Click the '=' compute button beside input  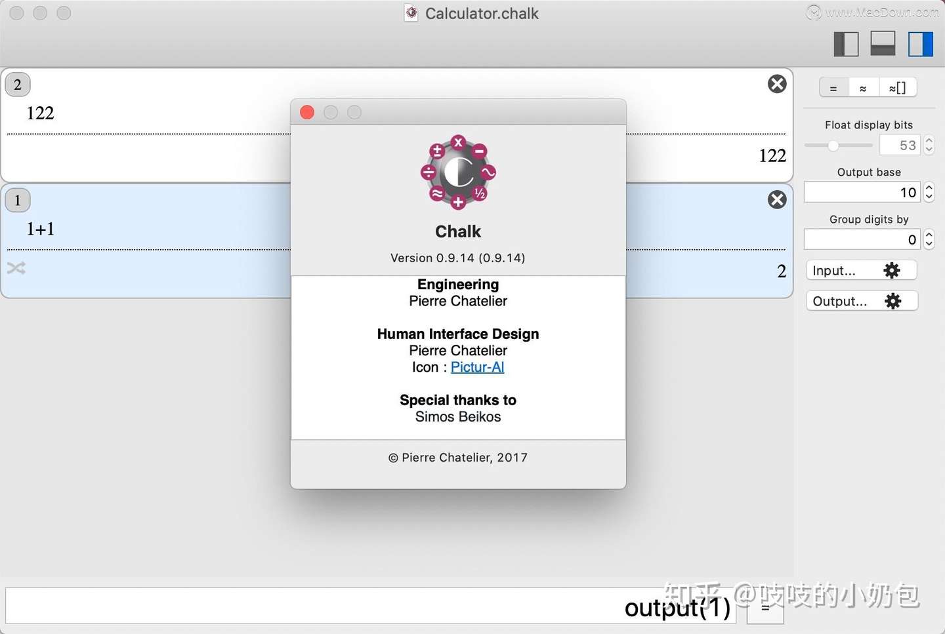pos(765,607)
